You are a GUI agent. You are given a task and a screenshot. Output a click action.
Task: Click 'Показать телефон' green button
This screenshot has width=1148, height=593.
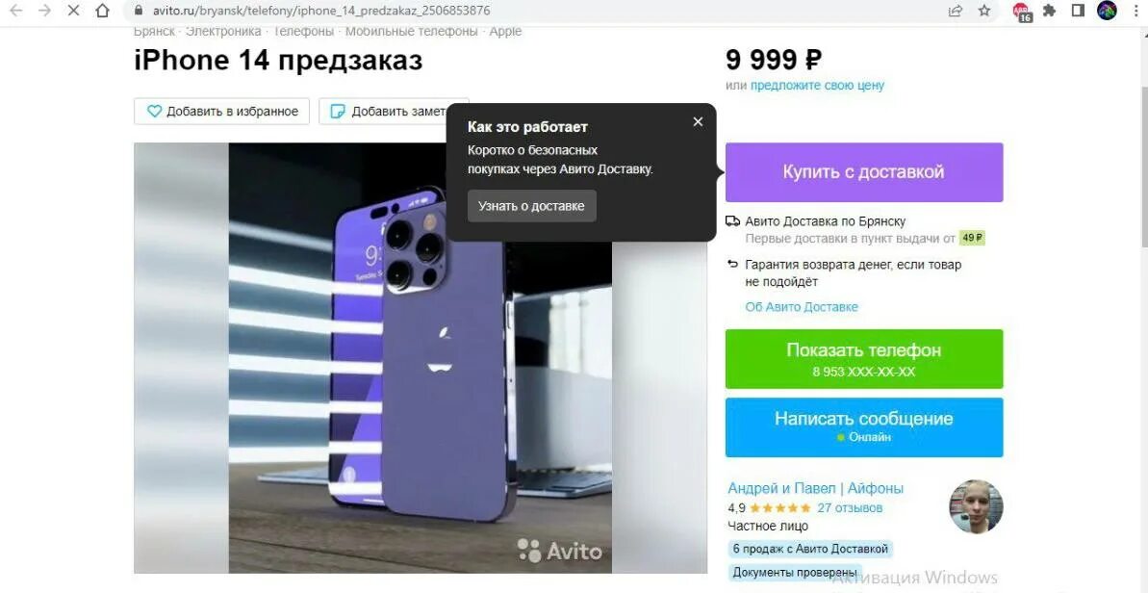tap(864, 359)
